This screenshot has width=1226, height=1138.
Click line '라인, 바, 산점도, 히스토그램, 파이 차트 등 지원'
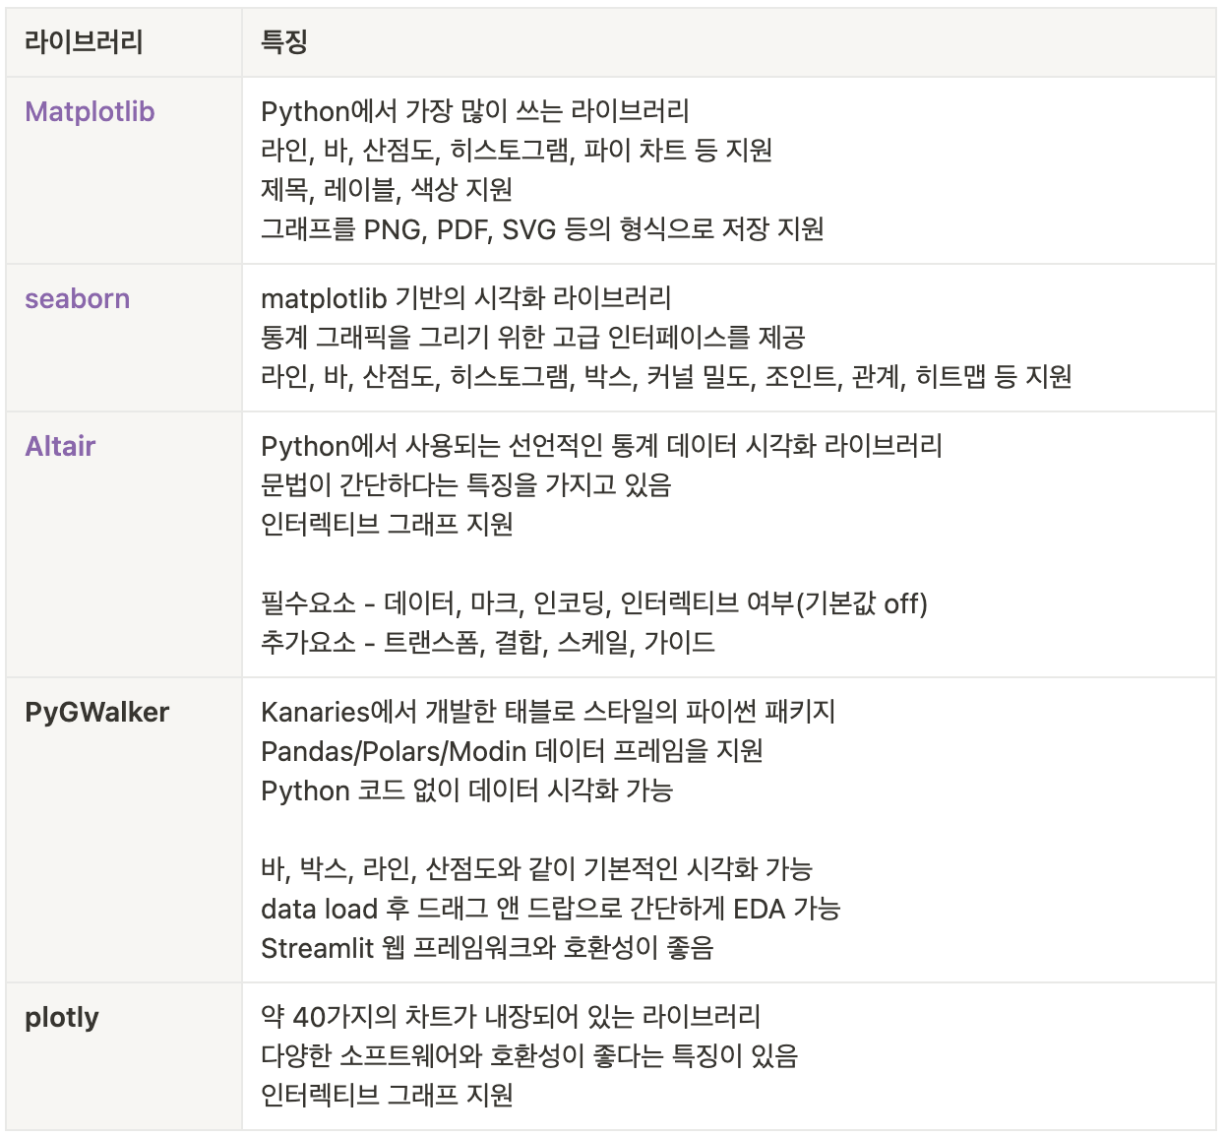coord(517,151)
